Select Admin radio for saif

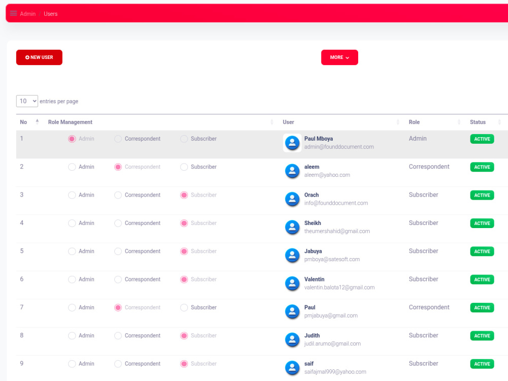(x=72, y=364)
